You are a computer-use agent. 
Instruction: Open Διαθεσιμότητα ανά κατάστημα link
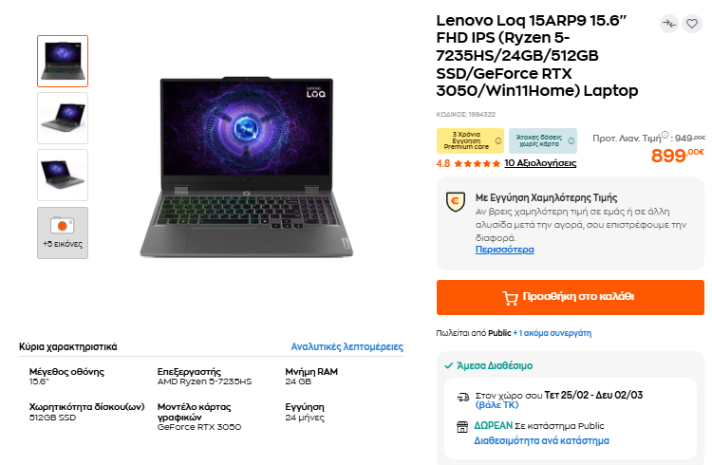coord(541,440)
